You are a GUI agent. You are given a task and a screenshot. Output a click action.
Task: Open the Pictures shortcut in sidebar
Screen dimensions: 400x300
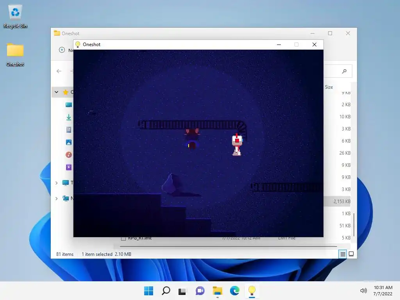(69, 142)
